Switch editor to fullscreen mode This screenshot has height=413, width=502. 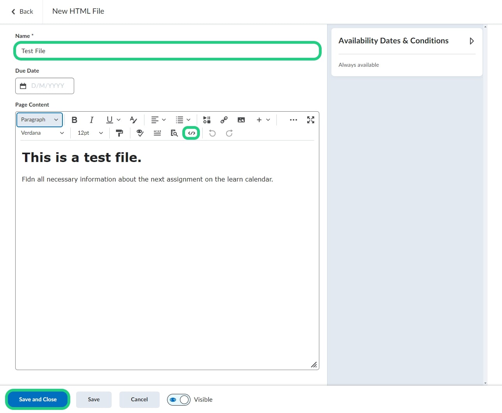[x=311, y=120]
